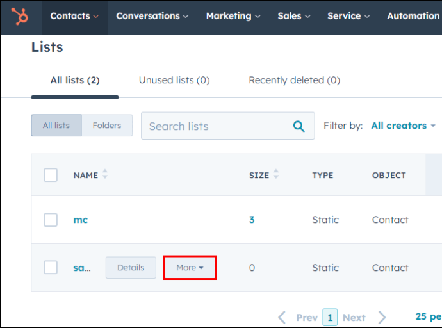Open the mc list link
The image size is (442, 328).
pos(81,220)
